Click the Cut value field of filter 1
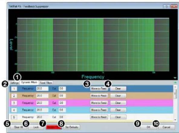Image resolution: width=179 pixels, height=133 pixels. click(62, 88)
